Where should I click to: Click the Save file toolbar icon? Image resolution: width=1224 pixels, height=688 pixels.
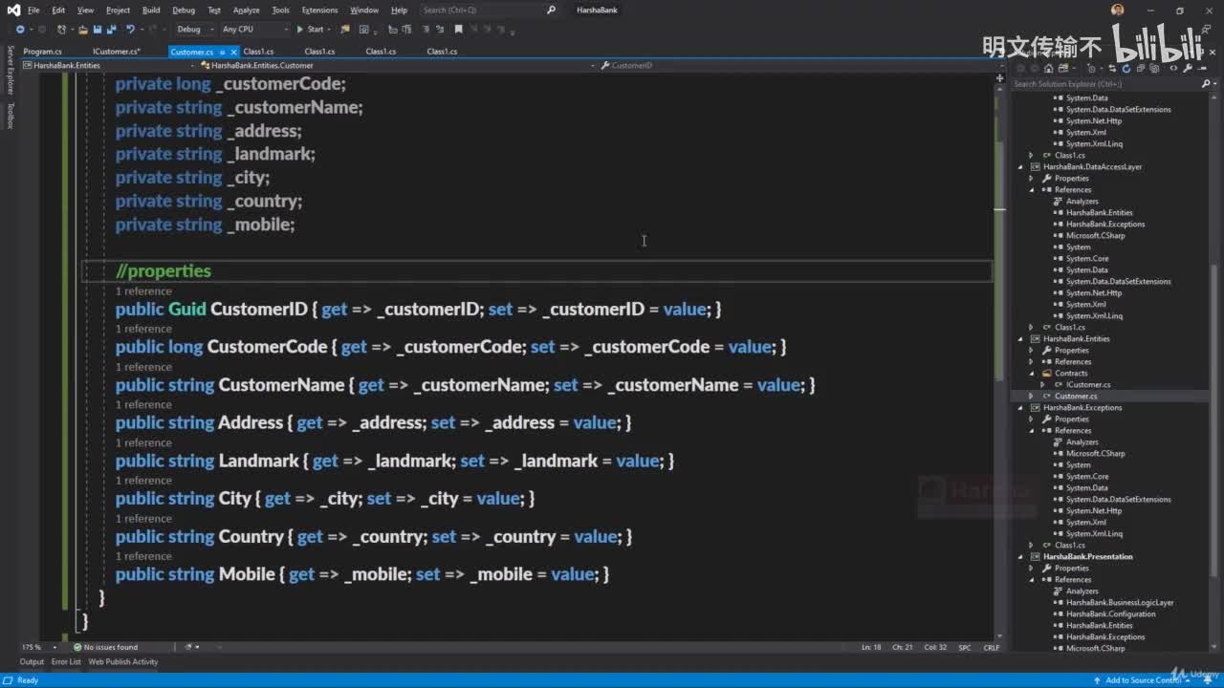[97, 30]
